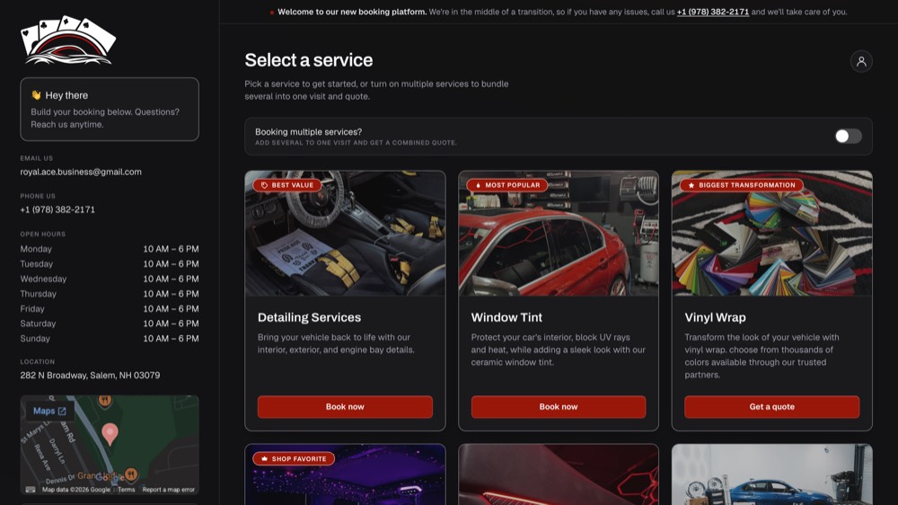Screen dimensions: 898x505
Task: Click the Shop Favorite crown badge
Action: (x=294, y=458)
